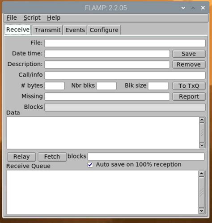The image size is (212, 223).
Task: Click the Blocks progress bar
Action: click(125, 107)
